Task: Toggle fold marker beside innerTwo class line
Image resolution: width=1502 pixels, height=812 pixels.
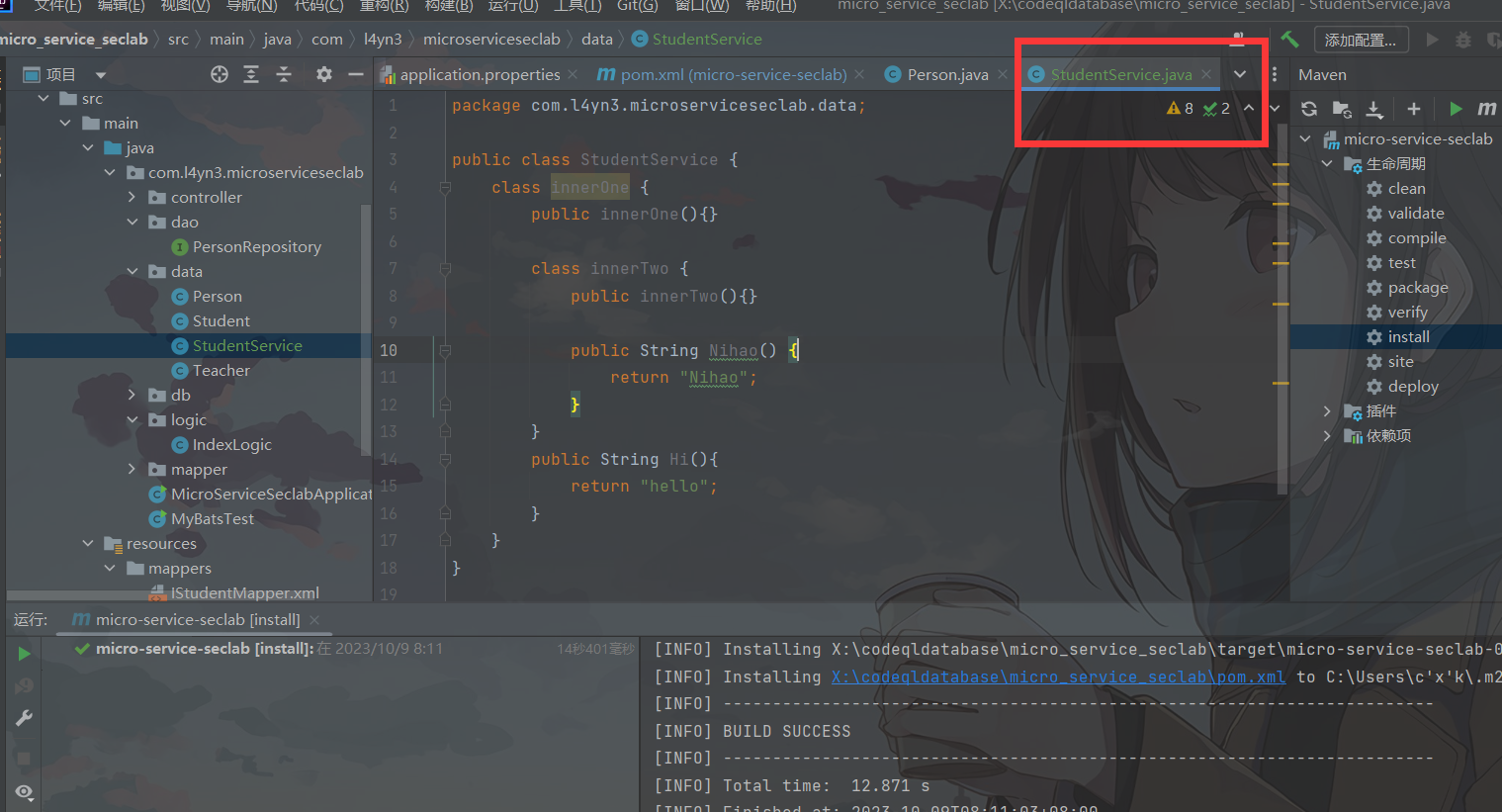Action: pos(445,269)
